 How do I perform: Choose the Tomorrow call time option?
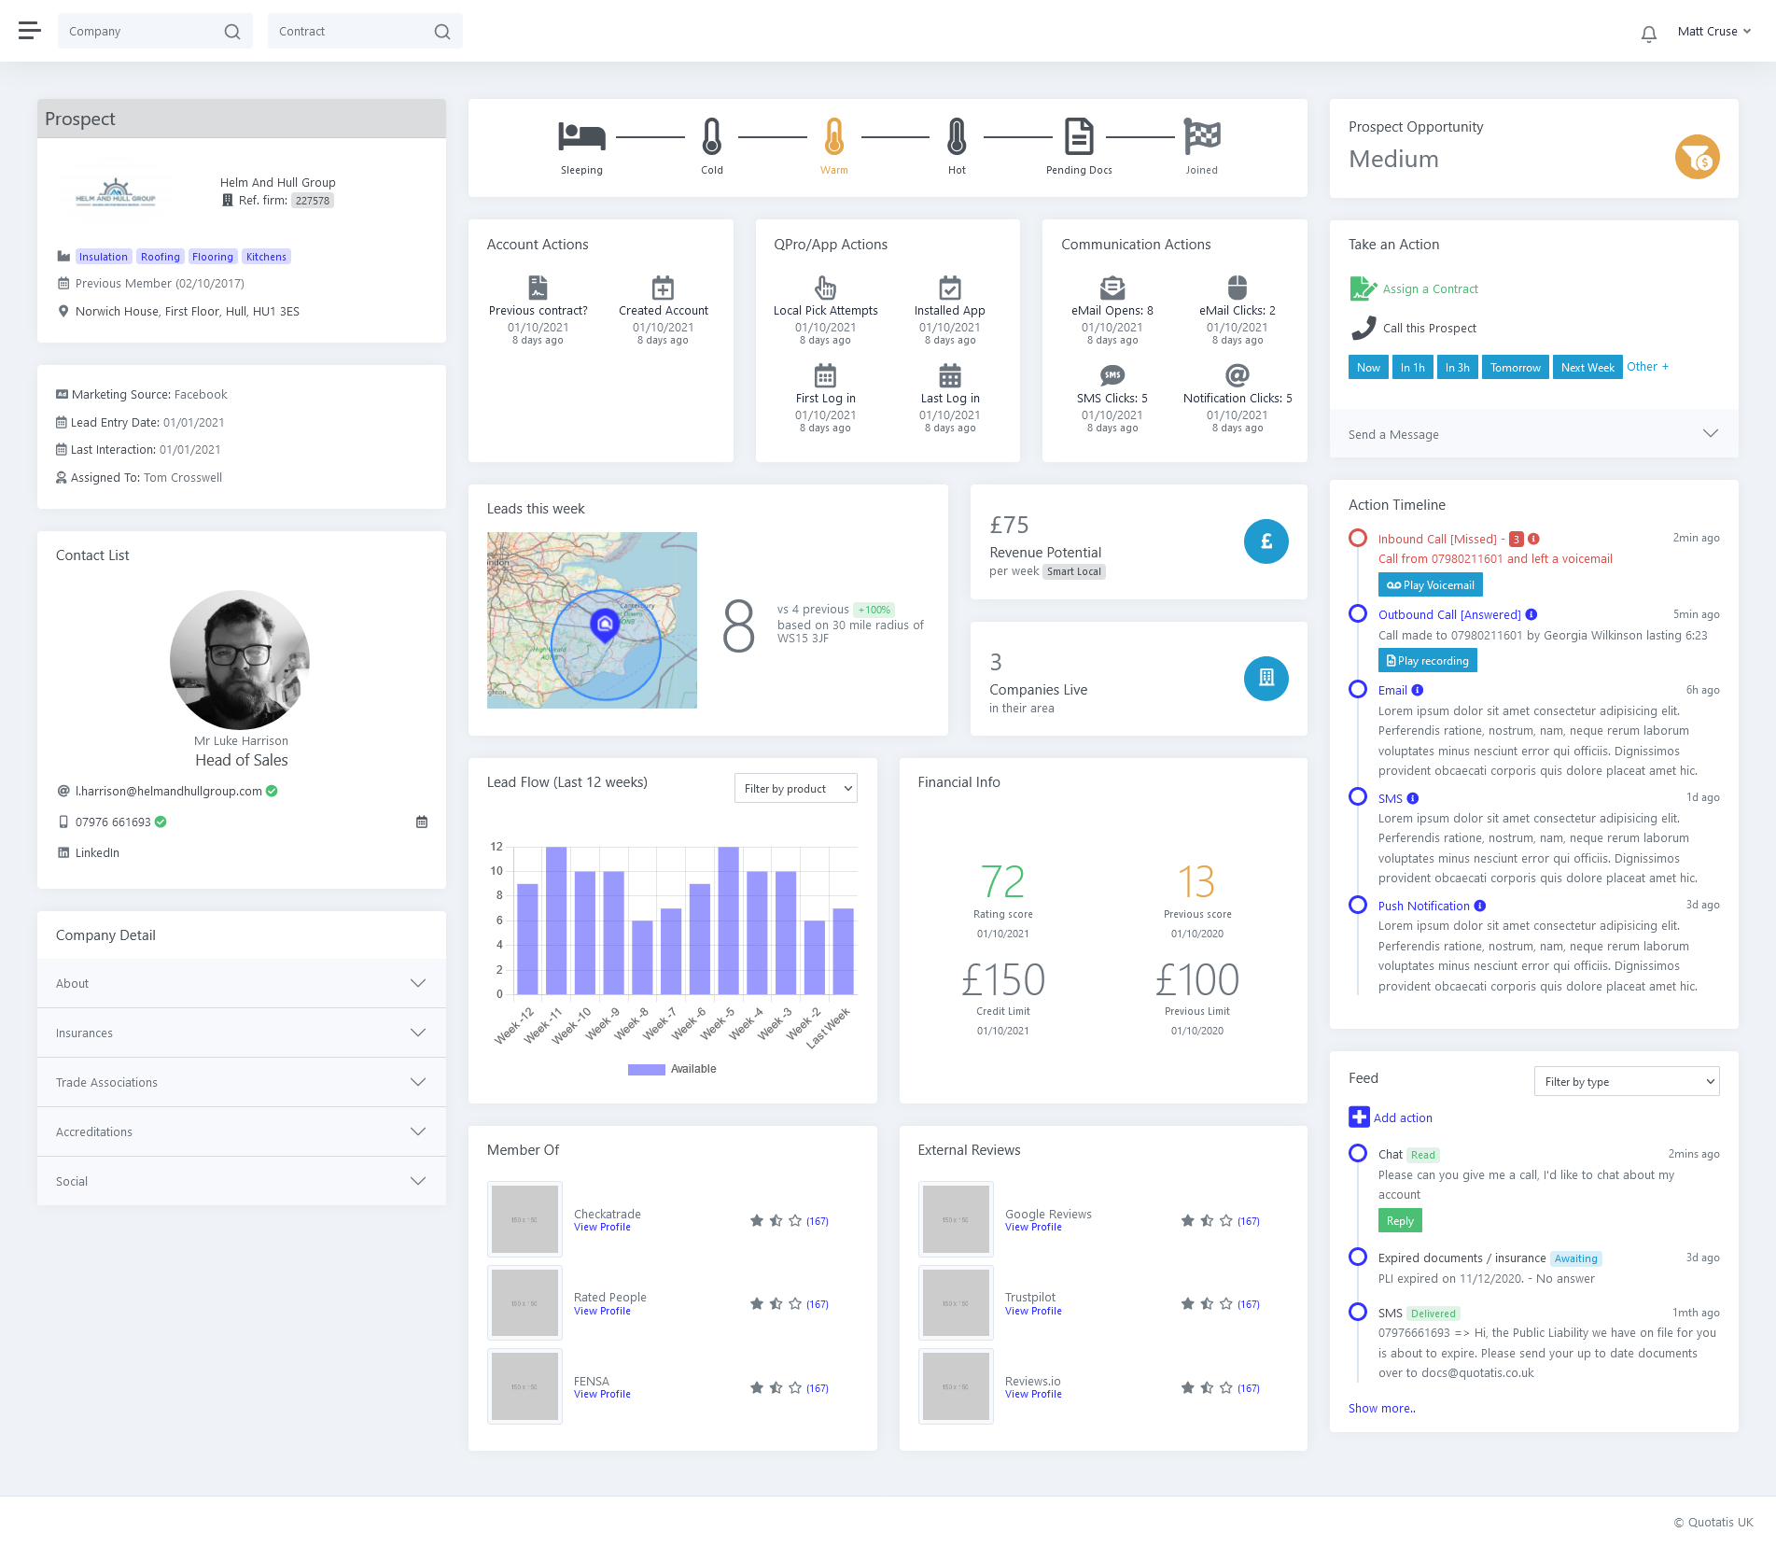click(1515, 368)
